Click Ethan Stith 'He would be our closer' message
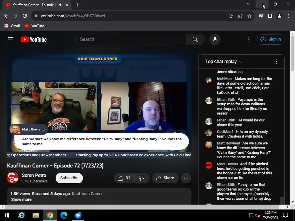295x221 pixels. pyautogui.click(x=241, y=122)
